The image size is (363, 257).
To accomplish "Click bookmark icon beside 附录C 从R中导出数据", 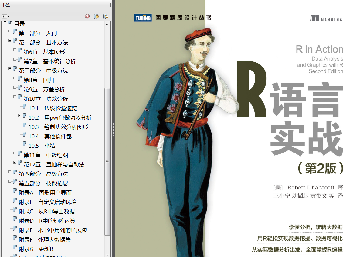I will (15, 210).
